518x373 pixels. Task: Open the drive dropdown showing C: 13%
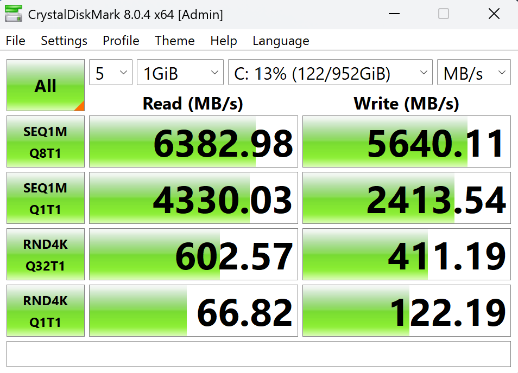click(330, 72)
